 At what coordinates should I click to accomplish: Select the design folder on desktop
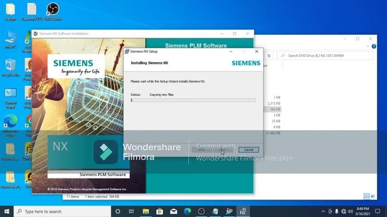point(10,12)
